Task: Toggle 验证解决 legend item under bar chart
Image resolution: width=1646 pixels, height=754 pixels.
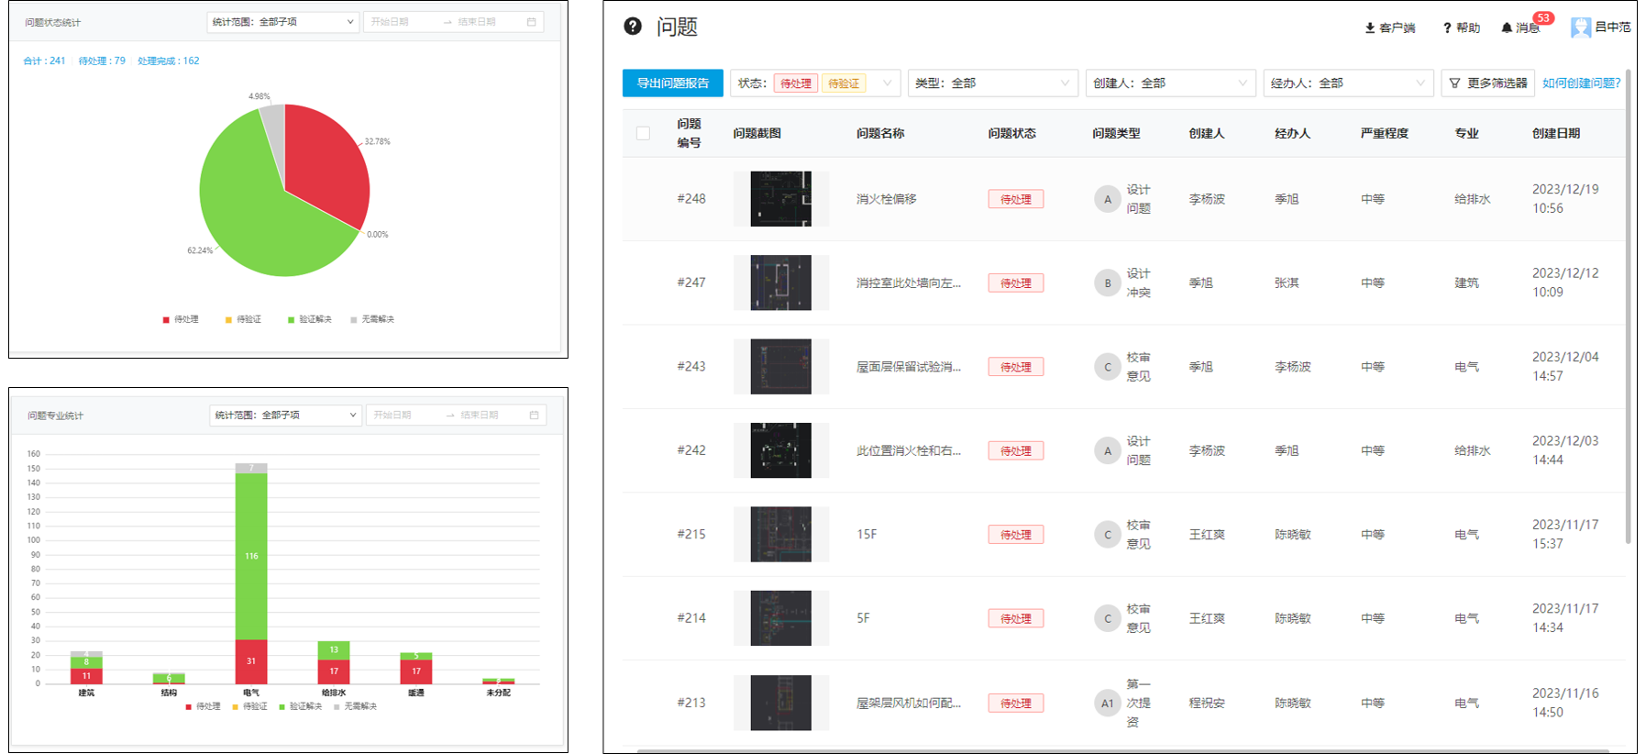Action: click(300, 706)
